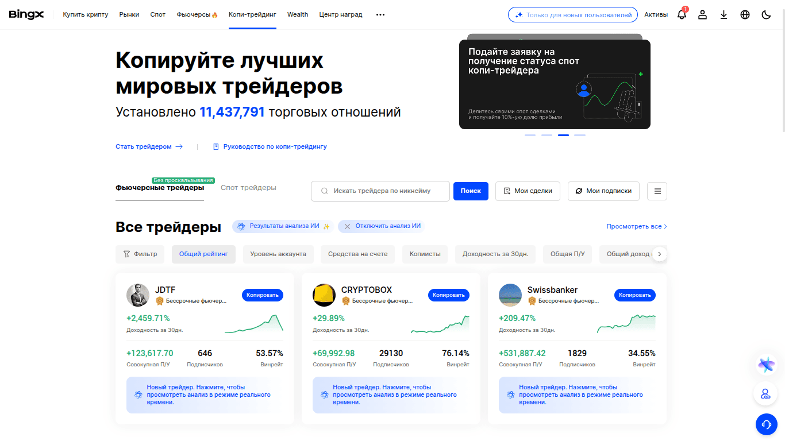The image size is (785, 441).
Task: Open Активы menu
Action: pyautogui.click(x=656, y=15)
